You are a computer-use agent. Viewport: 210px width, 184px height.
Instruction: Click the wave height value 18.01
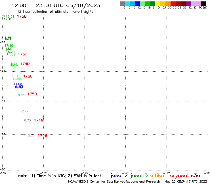tap(10, 49)
